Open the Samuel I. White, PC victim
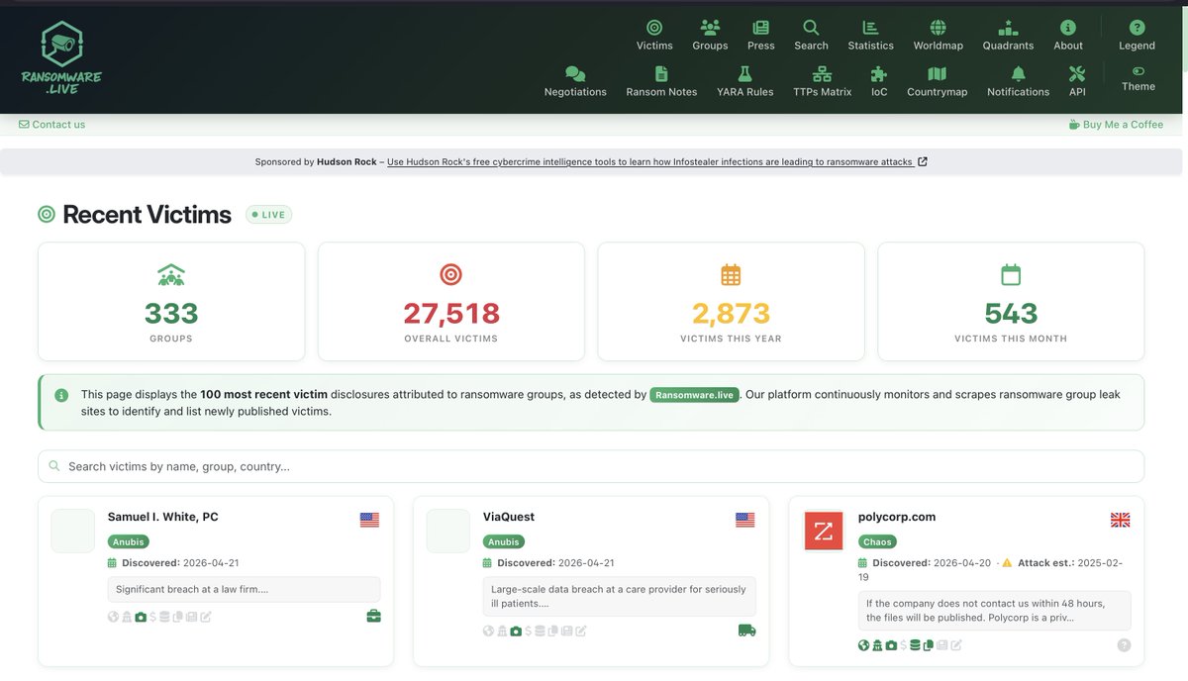Viewport: 1188px width, 681px height. coord(162,517)
